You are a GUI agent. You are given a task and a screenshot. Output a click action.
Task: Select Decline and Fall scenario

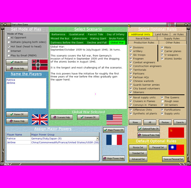click(x=97, y=43)
